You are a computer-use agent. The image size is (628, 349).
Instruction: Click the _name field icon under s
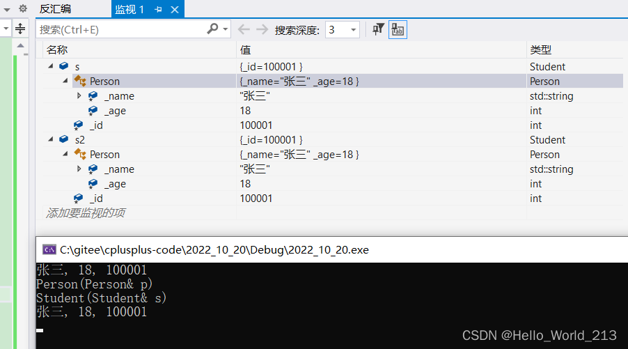(x=93, y=95)
